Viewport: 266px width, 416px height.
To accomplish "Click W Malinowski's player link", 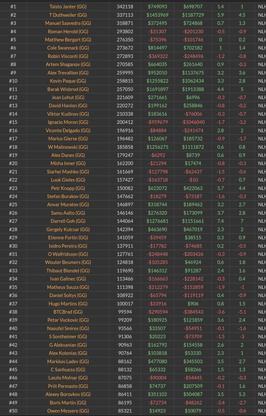I will (68, 147).
